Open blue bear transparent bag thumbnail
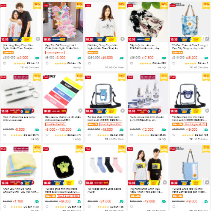The image size is (211, 211). (x=190, y=94)
